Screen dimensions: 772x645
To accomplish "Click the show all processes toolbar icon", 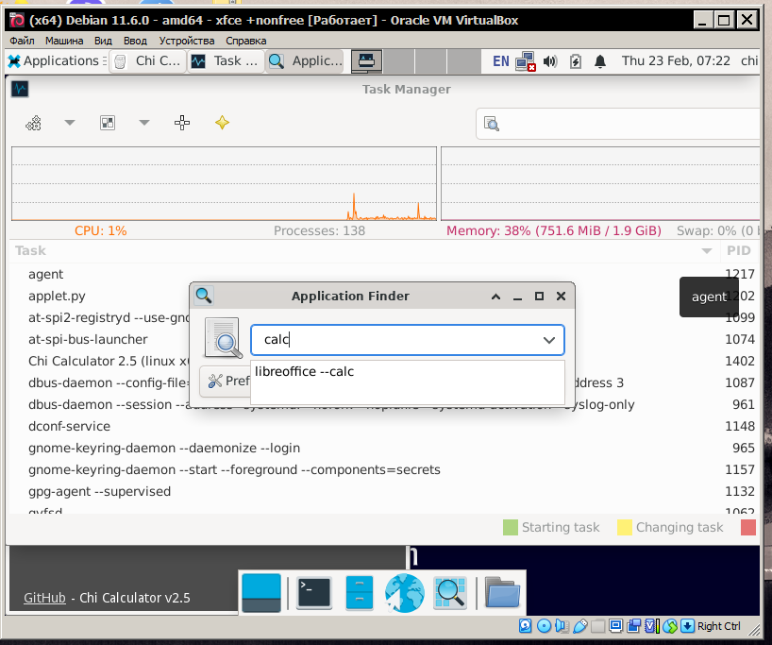I will 108,123.
